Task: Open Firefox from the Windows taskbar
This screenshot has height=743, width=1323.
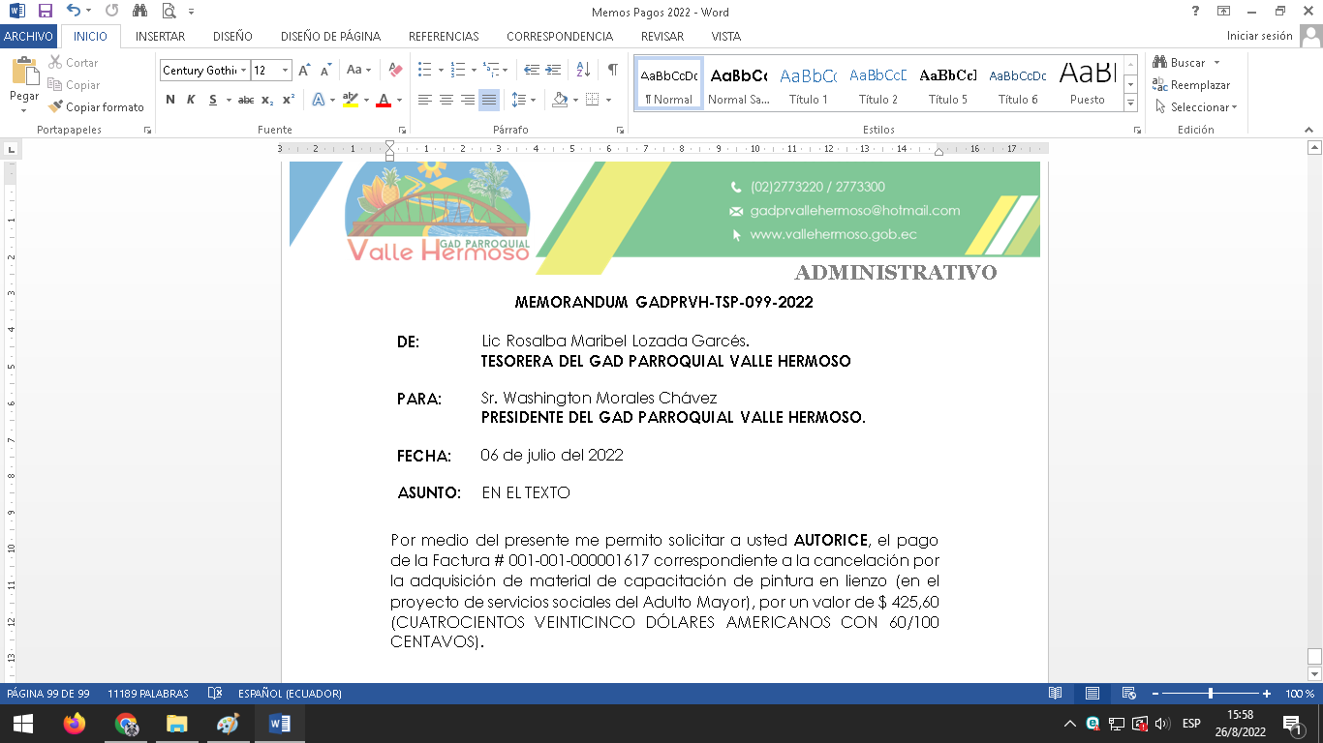Action: tap(74, 724)
